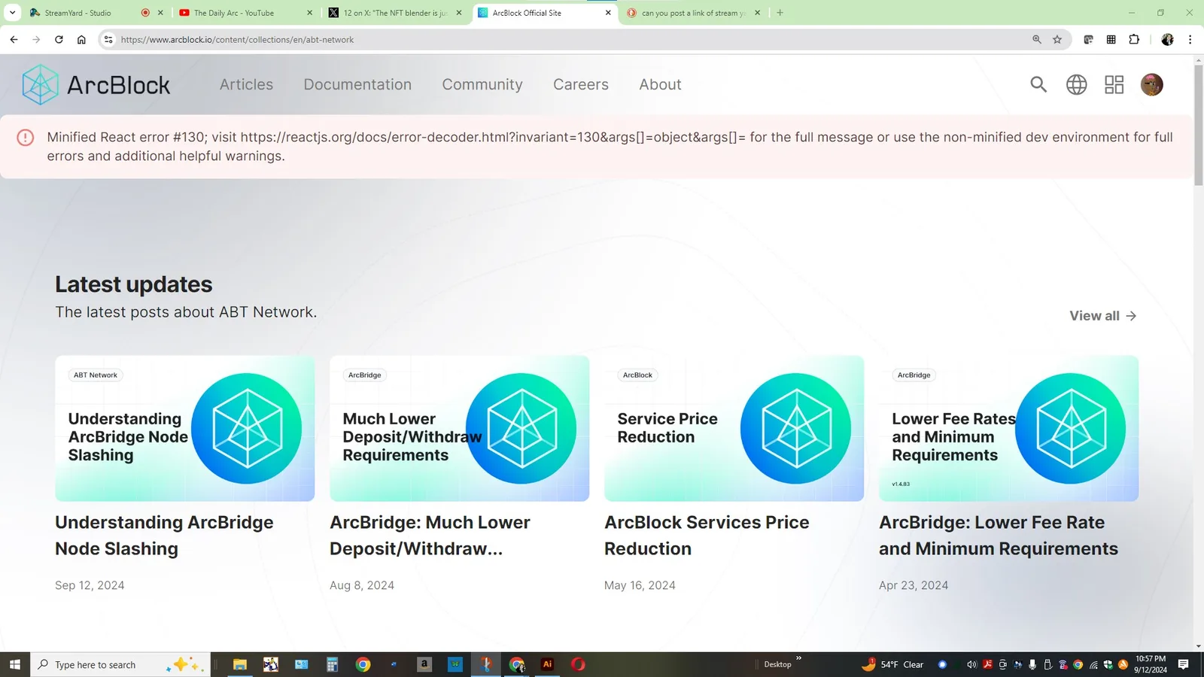Bookmark this page with the star icon

click(x=1057, y=39)
